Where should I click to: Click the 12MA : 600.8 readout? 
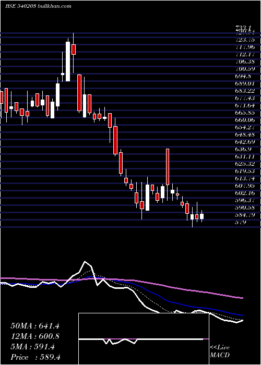[x=35, y=336]
